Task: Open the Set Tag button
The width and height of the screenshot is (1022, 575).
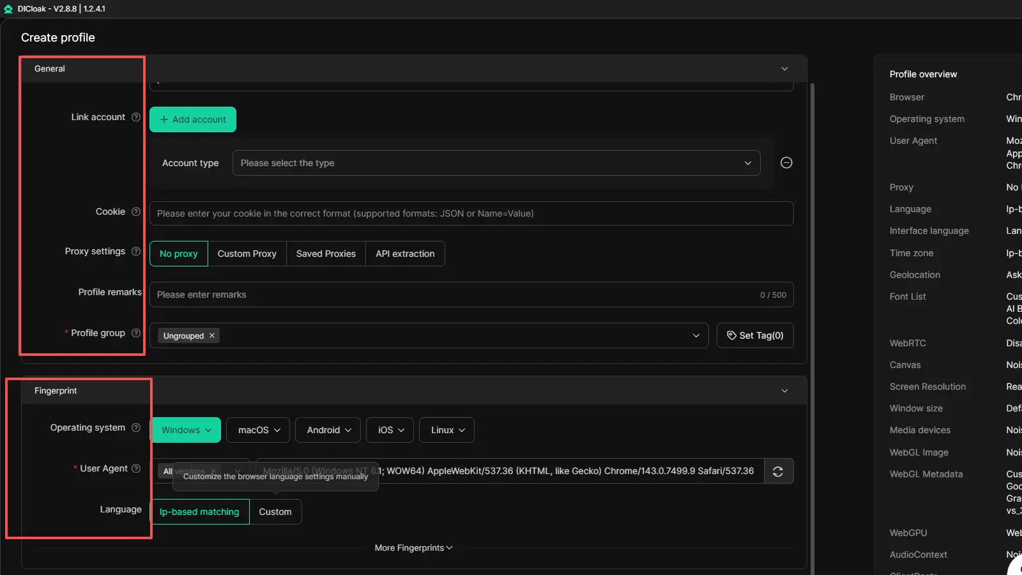Action: [x=755, y=335]
